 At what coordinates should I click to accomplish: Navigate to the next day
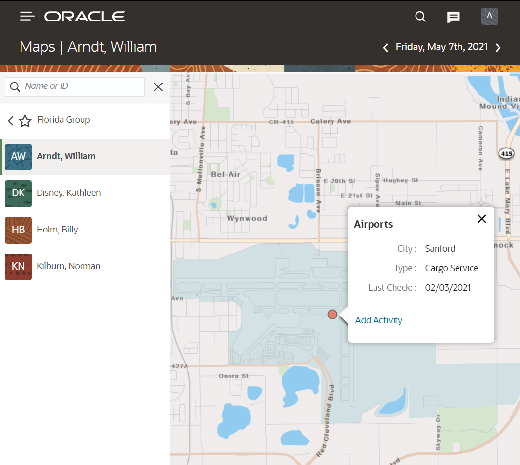click(x=498, y=47)
